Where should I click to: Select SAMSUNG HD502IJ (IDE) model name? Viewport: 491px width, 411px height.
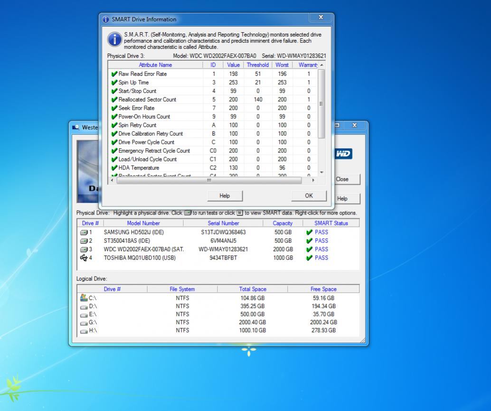[134, 232]
